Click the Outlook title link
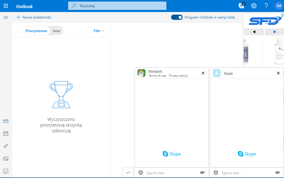The image size is (284, 178). click(24, 7)
